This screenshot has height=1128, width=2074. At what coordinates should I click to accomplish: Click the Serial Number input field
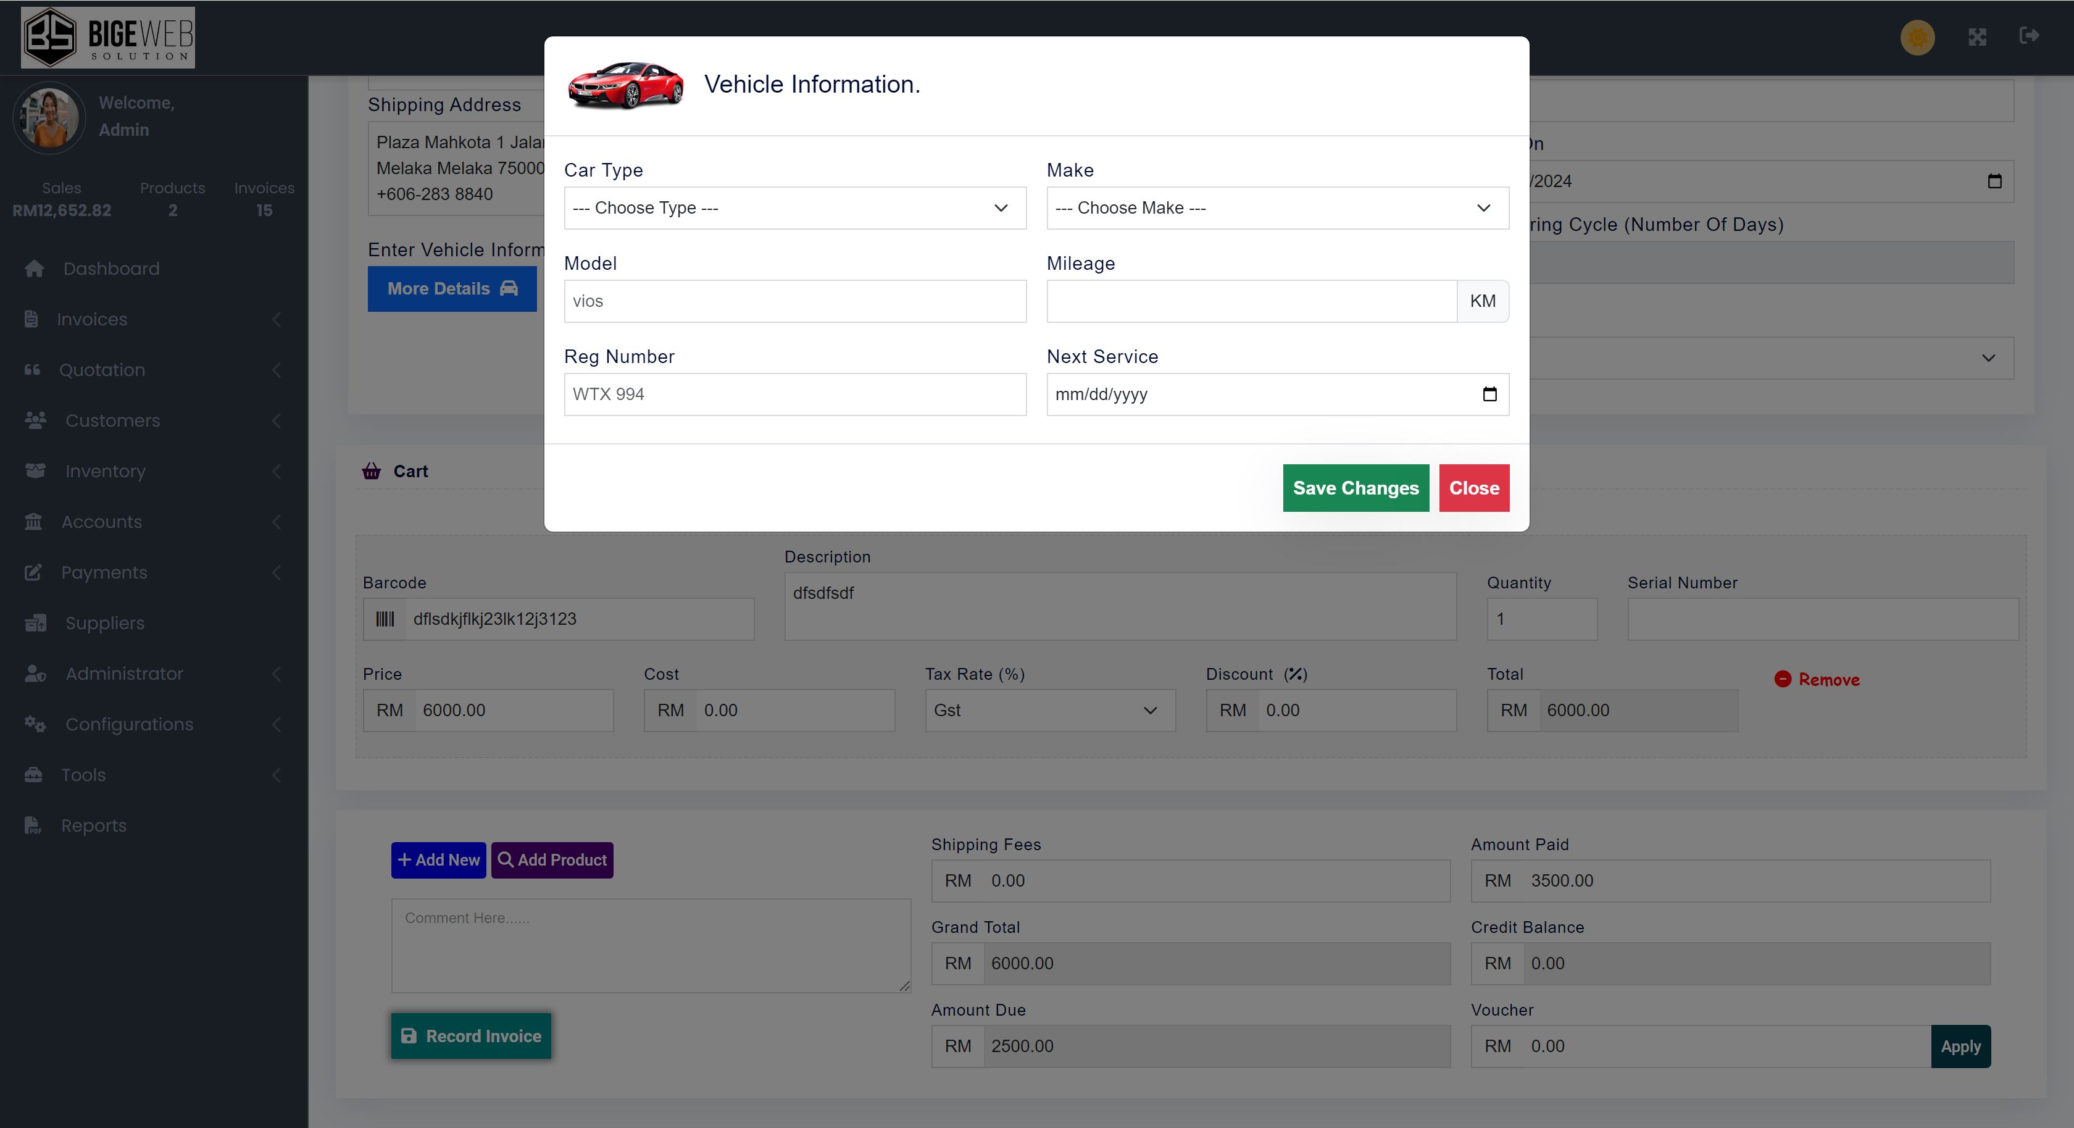click(1823, 619)
